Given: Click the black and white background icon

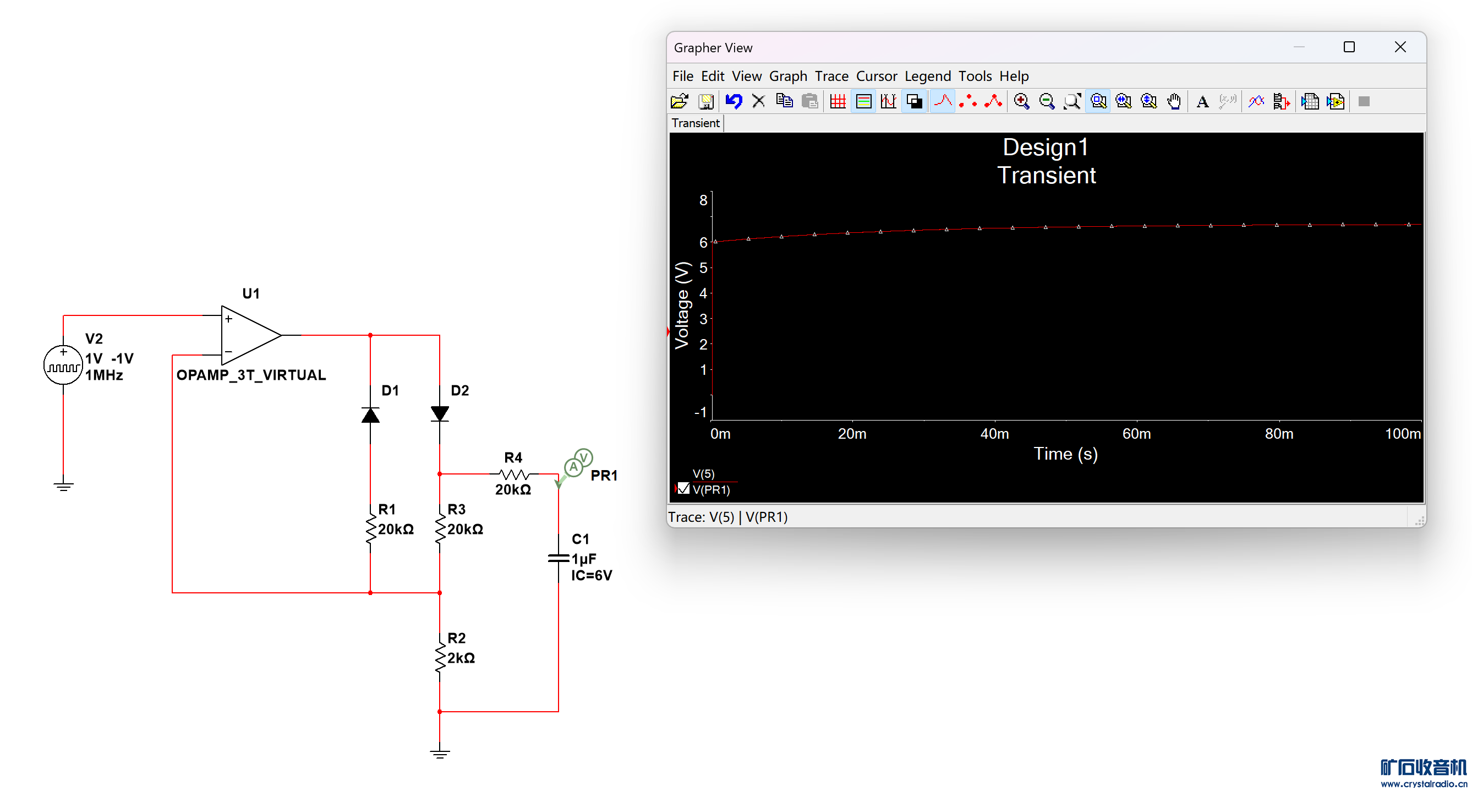Looking at the screenshot, I should (x=914, y=102).
